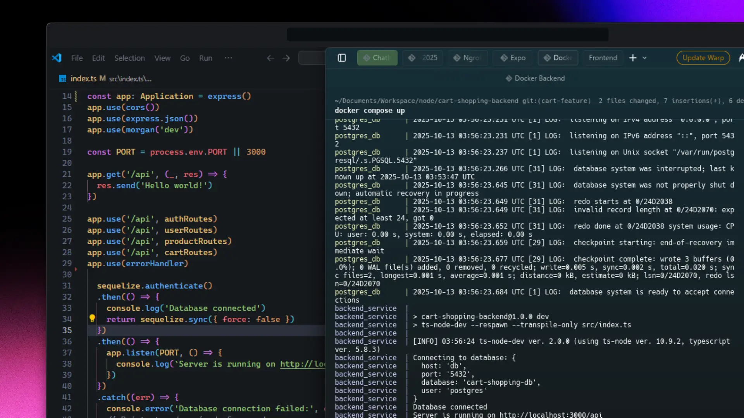
Task: Go back with the left arrow
Action: click(x=270, y=58)
